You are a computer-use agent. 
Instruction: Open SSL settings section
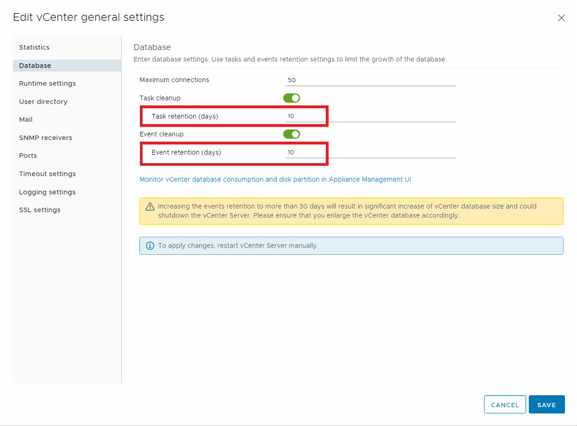click(39, 210)
